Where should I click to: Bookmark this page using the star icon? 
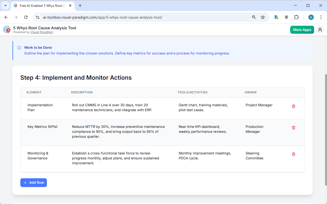(x=263, y=17)
